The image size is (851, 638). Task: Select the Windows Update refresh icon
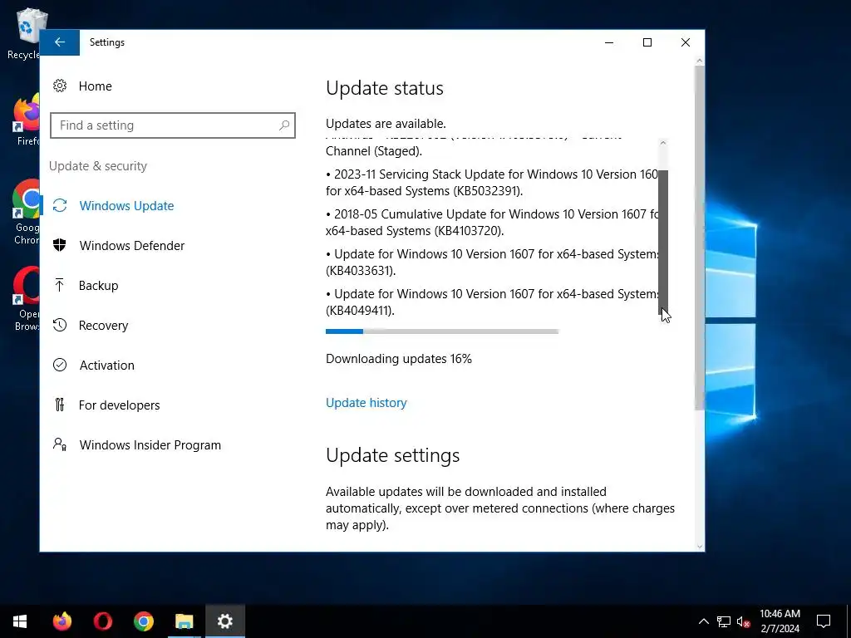[x=60, y=206]
